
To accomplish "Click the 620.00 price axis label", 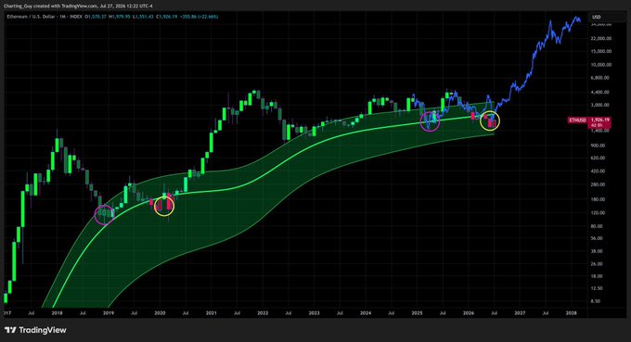I will pyautogui.click(x=599, y=158).
